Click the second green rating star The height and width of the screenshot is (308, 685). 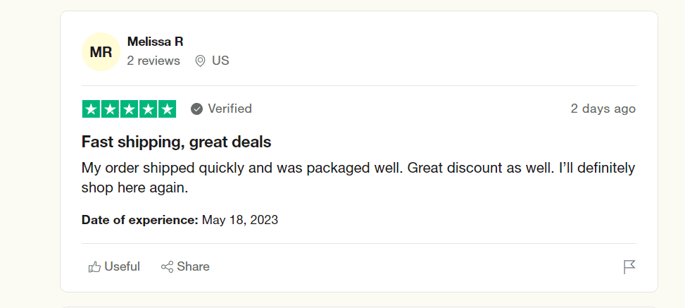(110, 109)
